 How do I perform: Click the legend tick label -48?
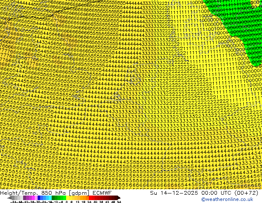click(x=20, y=202)
